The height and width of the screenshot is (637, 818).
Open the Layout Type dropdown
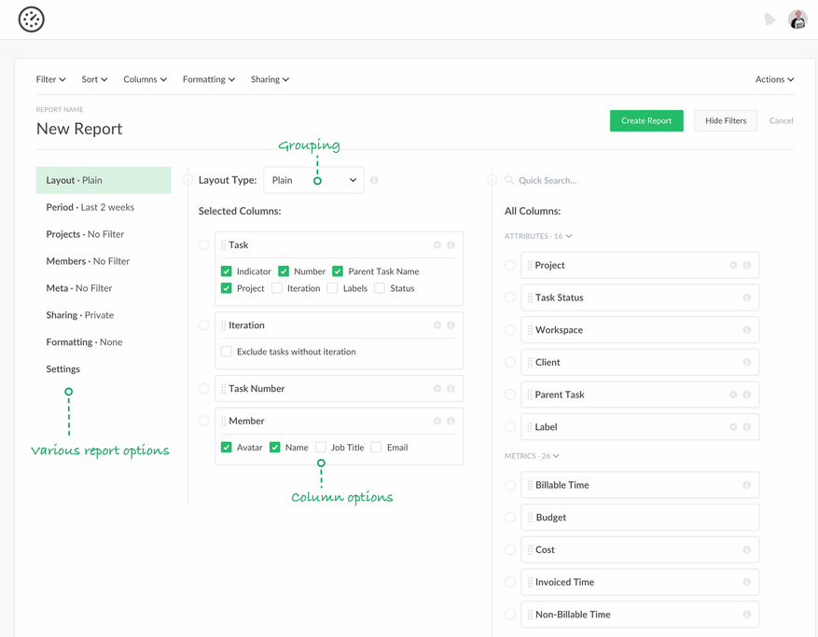[313, 180]
